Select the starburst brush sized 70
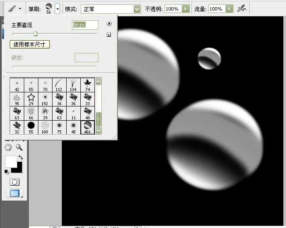The image size is (286, 228). (45, 85)
